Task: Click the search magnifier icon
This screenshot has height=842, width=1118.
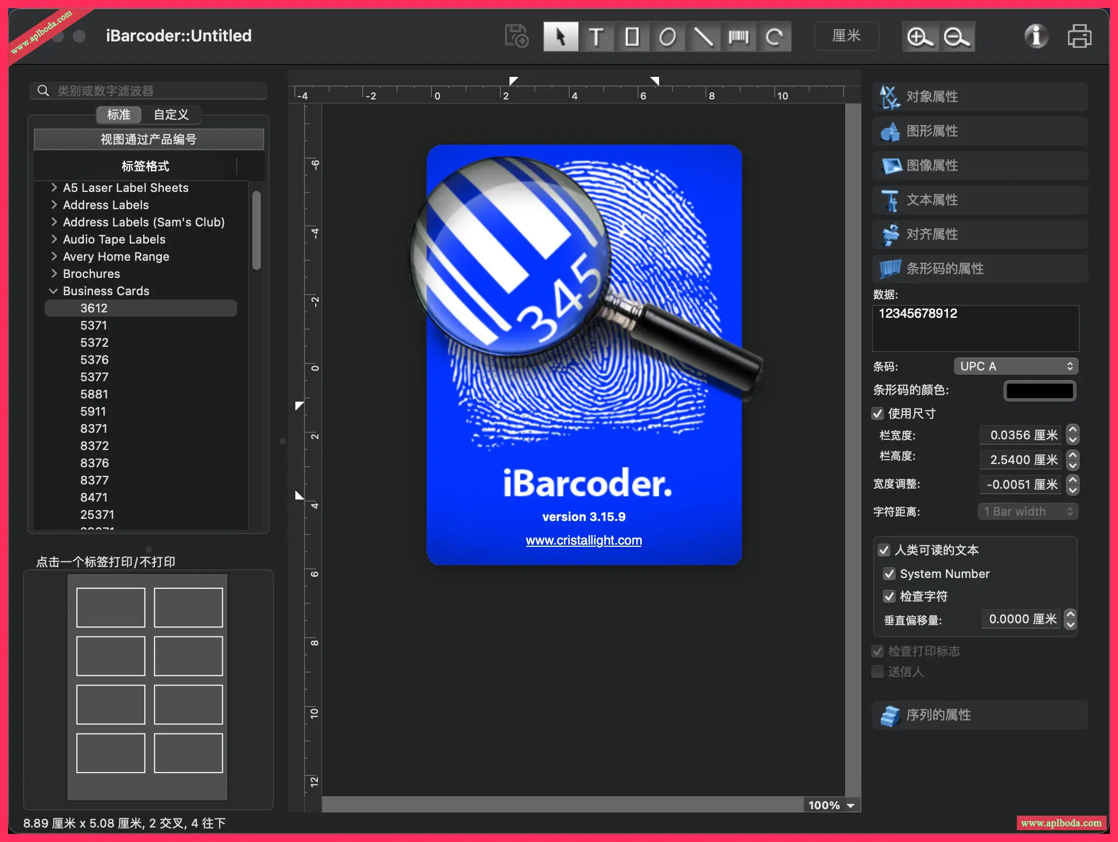Action: (43, 90)
